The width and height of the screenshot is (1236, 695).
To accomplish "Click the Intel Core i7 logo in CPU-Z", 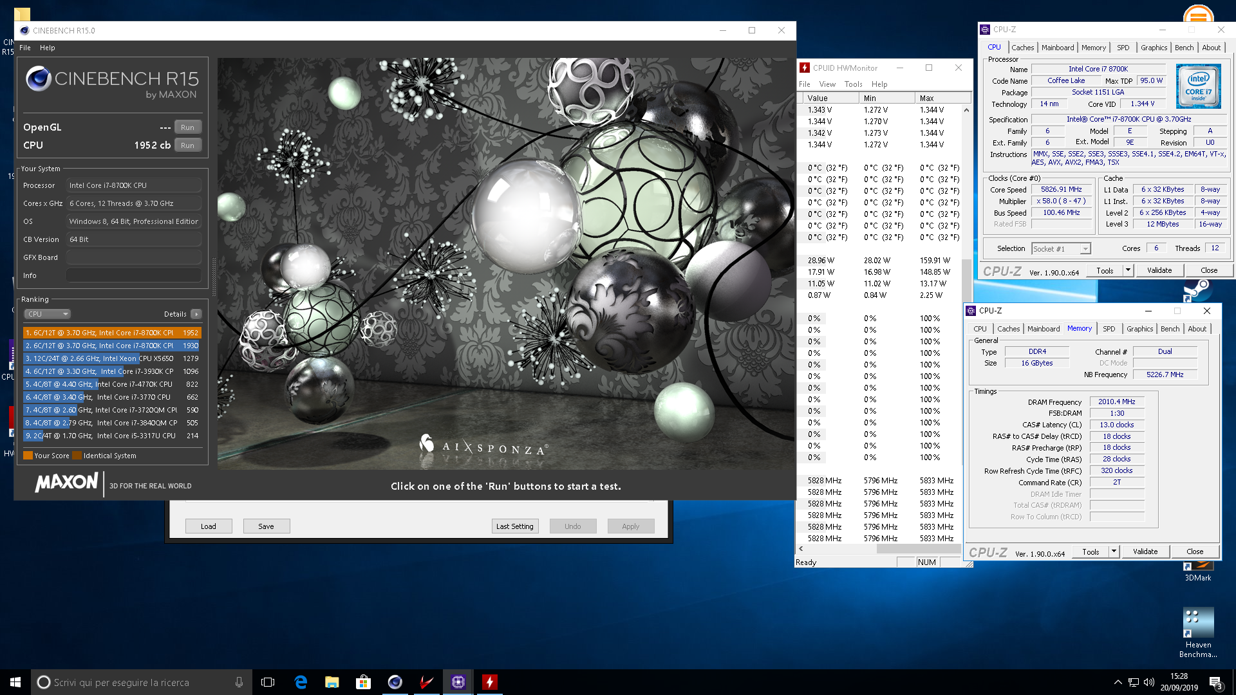I will pos(1198,86).
